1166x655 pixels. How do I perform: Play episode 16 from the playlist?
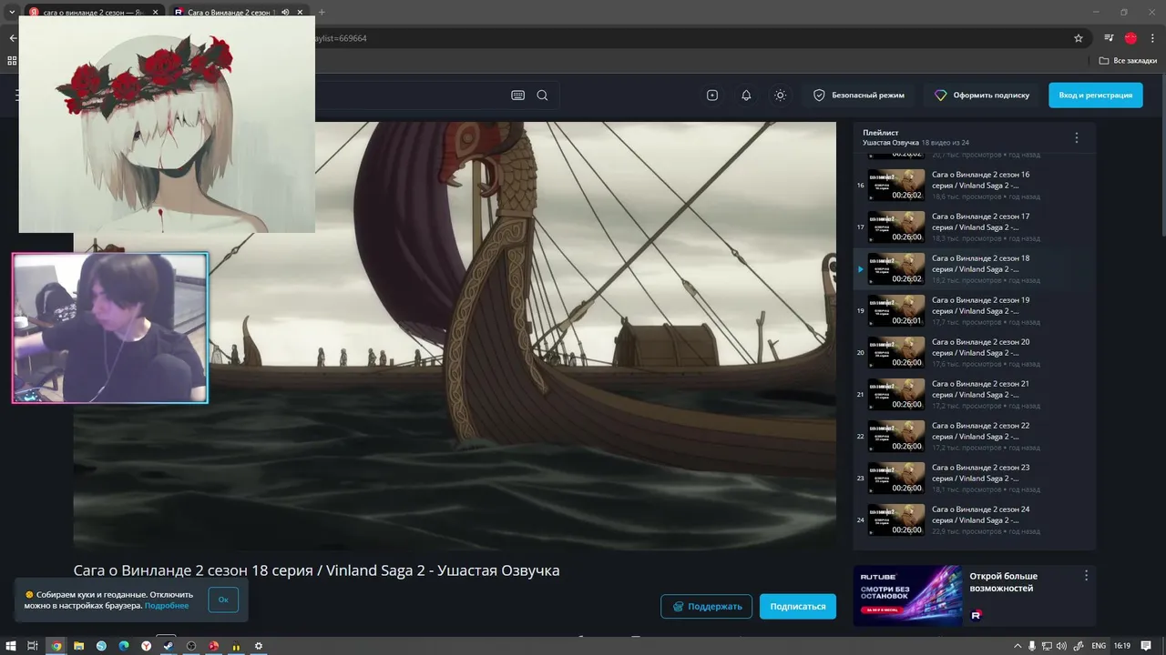[973, 185]
